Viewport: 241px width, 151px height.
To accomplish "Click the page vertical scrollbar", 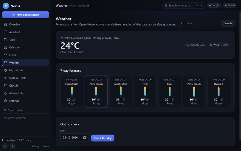I will [240, 75].
